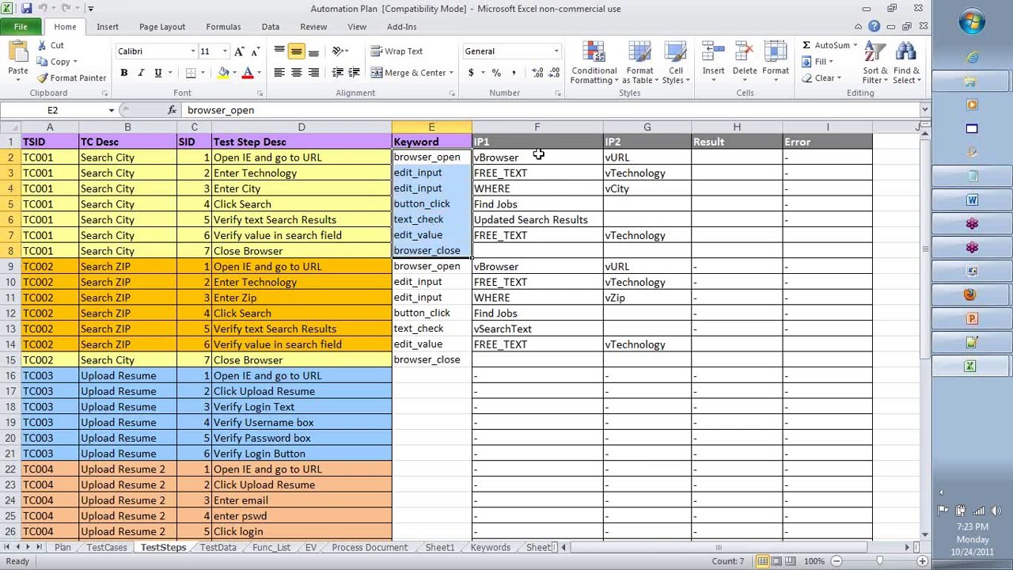Apply the red font color
The image size is (1013, 570).
248,73
